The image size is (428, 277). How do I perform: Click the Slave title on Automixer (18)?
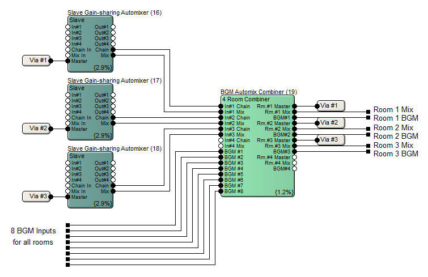point(77,156)
